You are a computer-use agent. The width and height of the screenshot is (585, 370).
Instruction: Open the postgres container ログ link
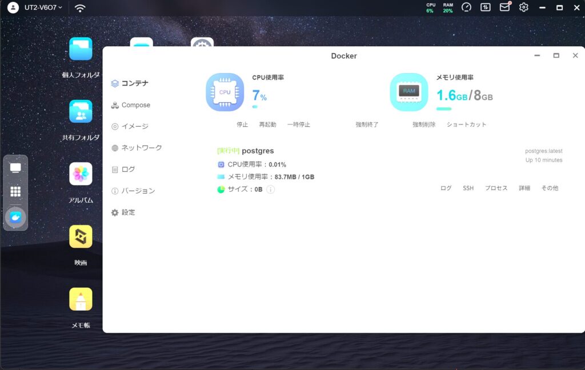point(446,188)
